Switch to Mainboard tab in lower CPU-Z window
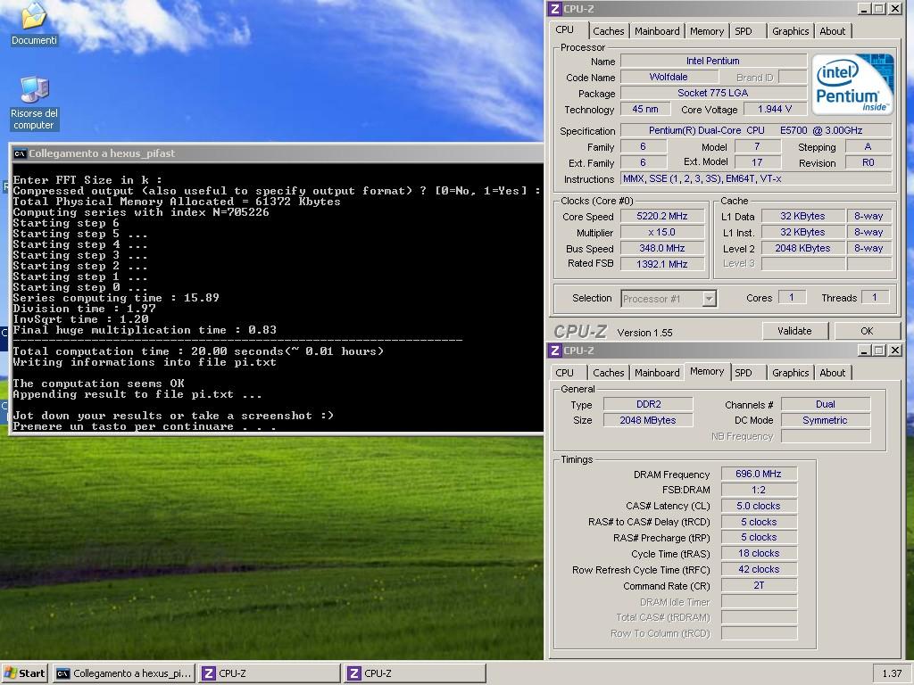 pyautogui.click(x=657, y=373)
